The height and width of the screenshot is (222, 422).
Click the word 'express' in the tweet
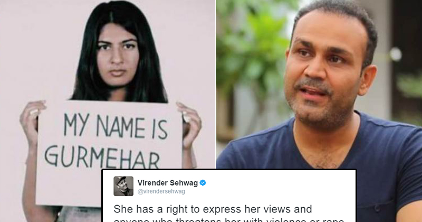tap(223, 210)
